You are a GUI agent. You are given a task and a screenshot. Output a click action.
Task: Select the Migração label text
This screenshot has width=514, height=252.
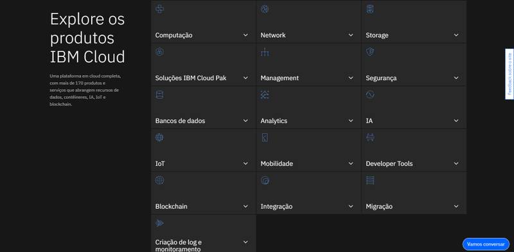point(379,207)
